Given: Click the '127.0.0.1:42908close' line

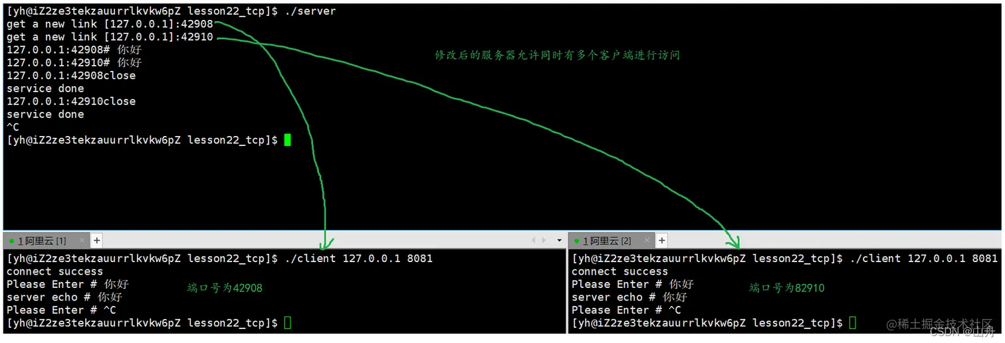Looking at the screenshot, I should pyautogui.click(x=71, y=76).
